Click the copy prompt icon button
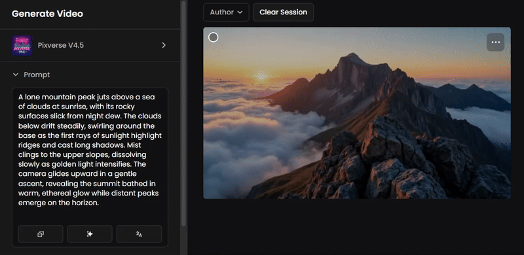Image resolution: width=524 pixels, height=255 pixels. coord(41,234)
